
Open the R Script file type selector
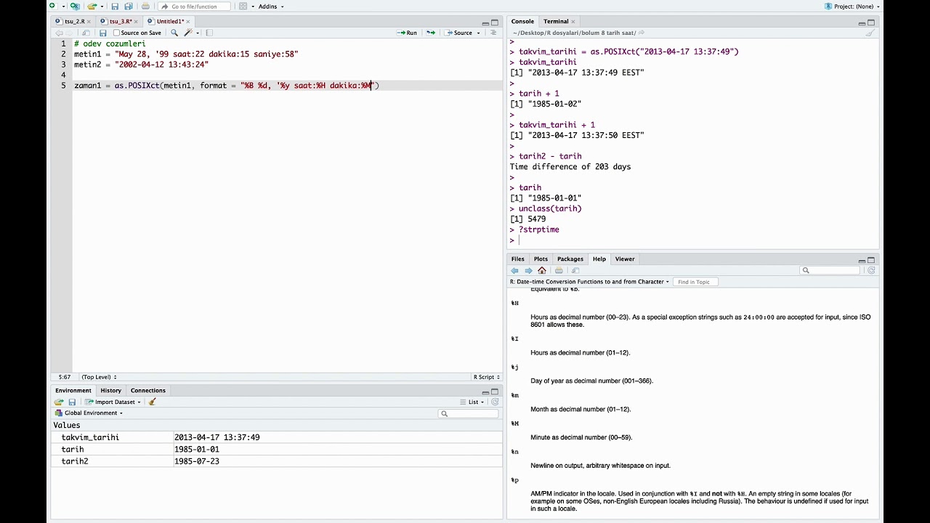pyautogui.click(x=487, y=377)
